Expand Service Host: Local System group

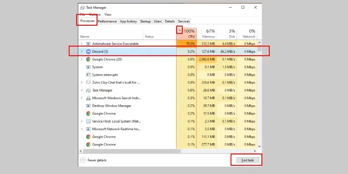[x=81, y=121]
